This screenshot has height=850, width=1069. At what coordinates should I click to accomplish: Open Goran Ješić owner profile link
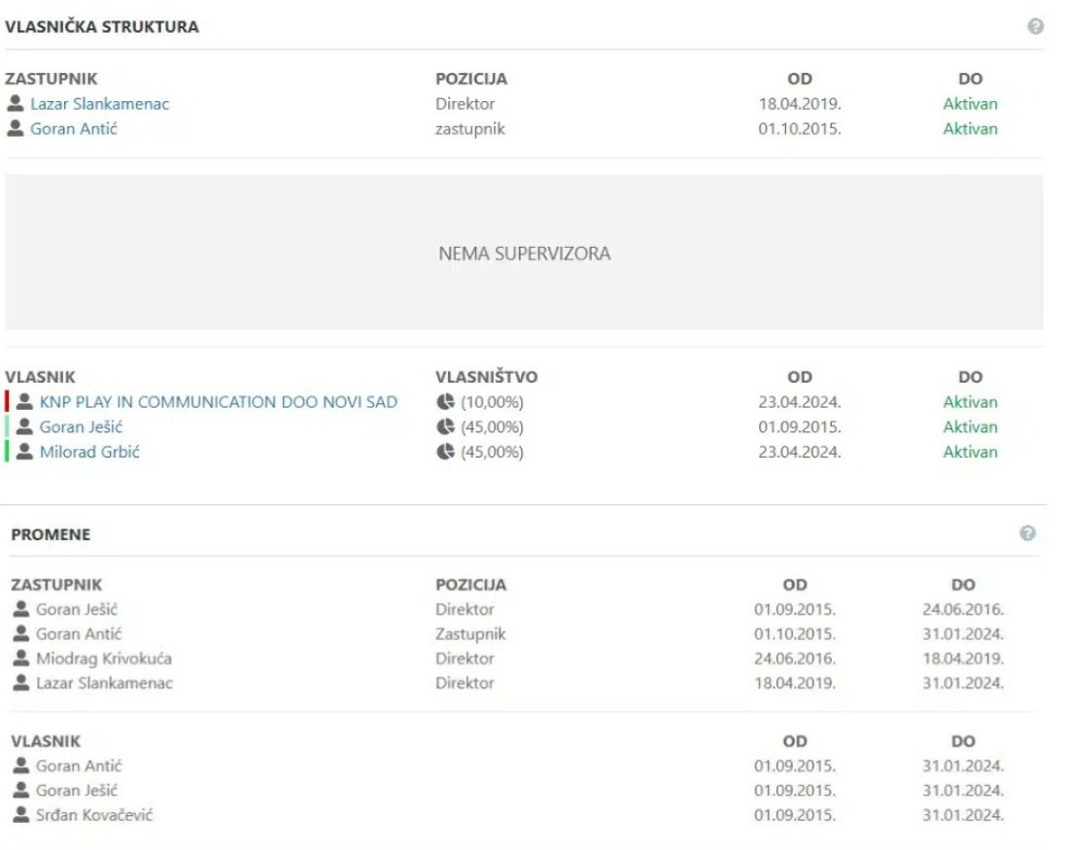pos(82,427)
